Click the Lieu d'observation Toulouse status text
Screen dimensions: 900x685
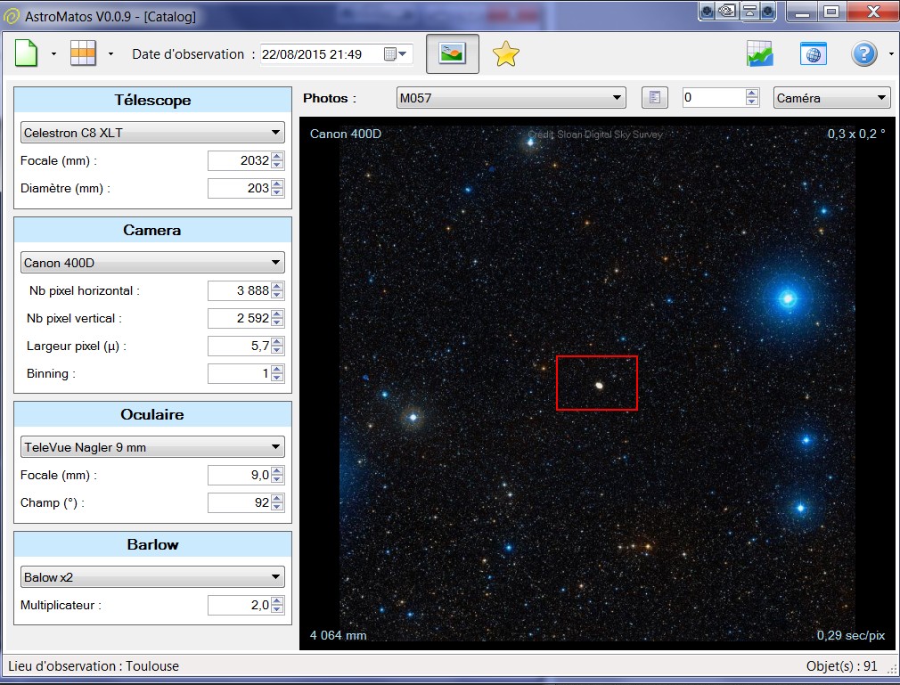coord(94,666)
